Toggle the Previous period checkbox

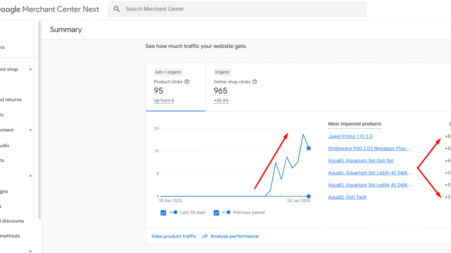tap(216, 213)
